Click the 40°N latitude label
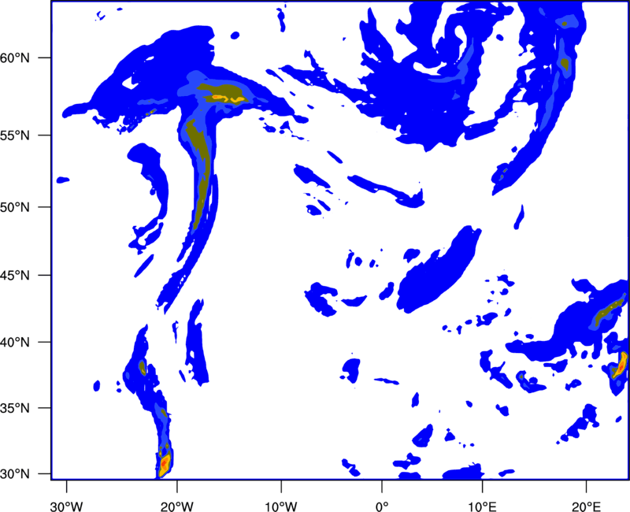Viewport: 630px width, 512px height. pos(15,343)
